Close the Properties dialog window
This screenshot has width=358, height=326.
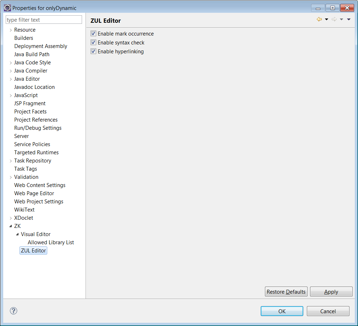click(347, 8)
